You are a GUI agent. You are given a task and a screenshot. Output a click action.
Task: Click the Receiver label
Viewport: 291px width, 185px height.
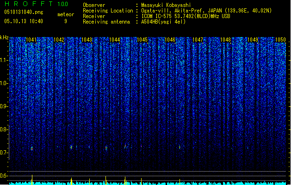tap(94, 16)
